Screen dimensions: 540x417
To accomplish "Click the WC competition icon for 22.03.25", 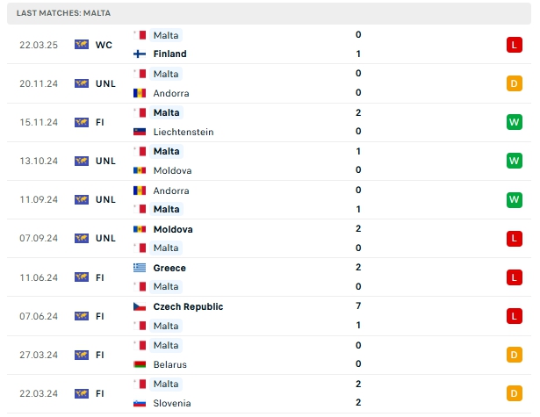I will [x=82, y=45].
